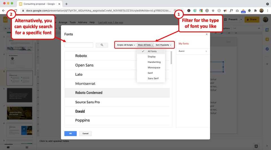Open the Sort: Popularity dropdown
This screenshot has height=150, width=271.
point(163,45)
